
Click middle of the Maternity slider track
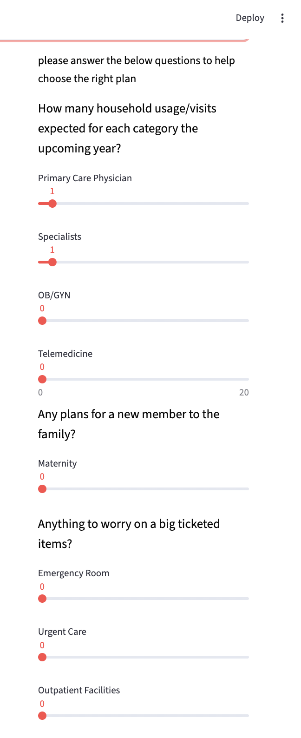coord(144,489)
